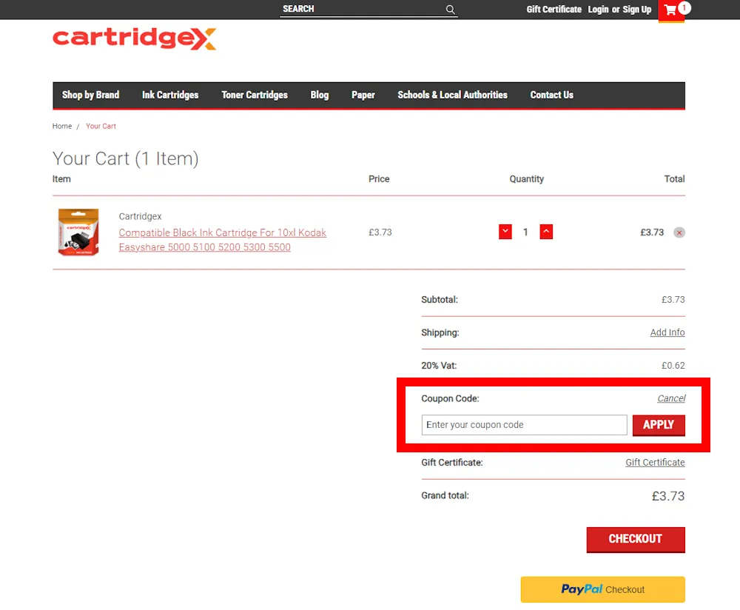Open the Shop by Brand menu
The height and width of the screenshot is (610, 740).
click(x=90, y=95)
